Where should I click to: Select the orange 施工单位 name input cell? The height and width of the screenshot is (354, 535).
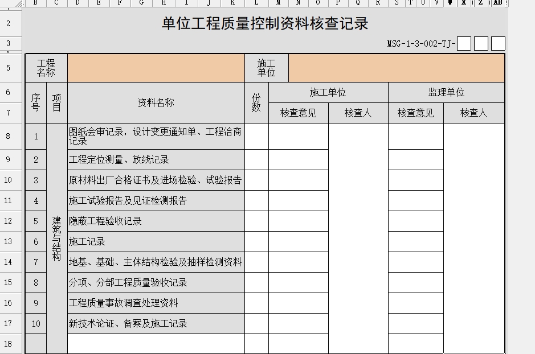[396, 68]
